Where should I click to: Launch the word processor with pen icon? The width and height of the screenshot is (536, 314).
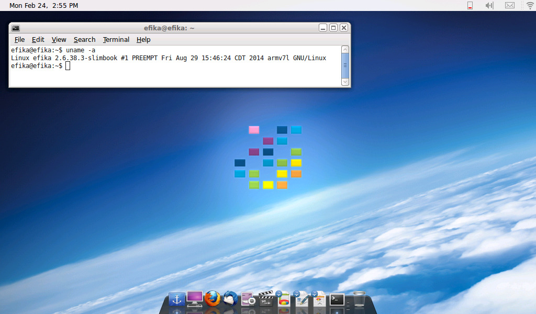click(301, 299)
